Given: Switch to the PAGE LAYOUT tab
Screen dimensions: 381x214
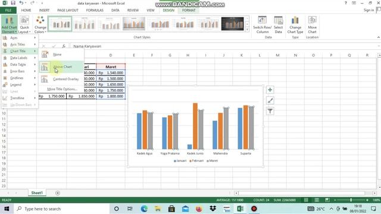Looking at the screenshot, I should [68, 10].
